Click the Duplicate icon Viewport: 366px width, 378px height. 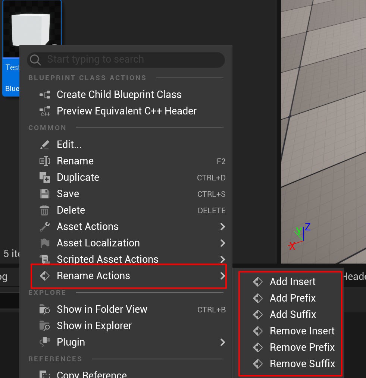pyautogui.click(x=45, y=177)
